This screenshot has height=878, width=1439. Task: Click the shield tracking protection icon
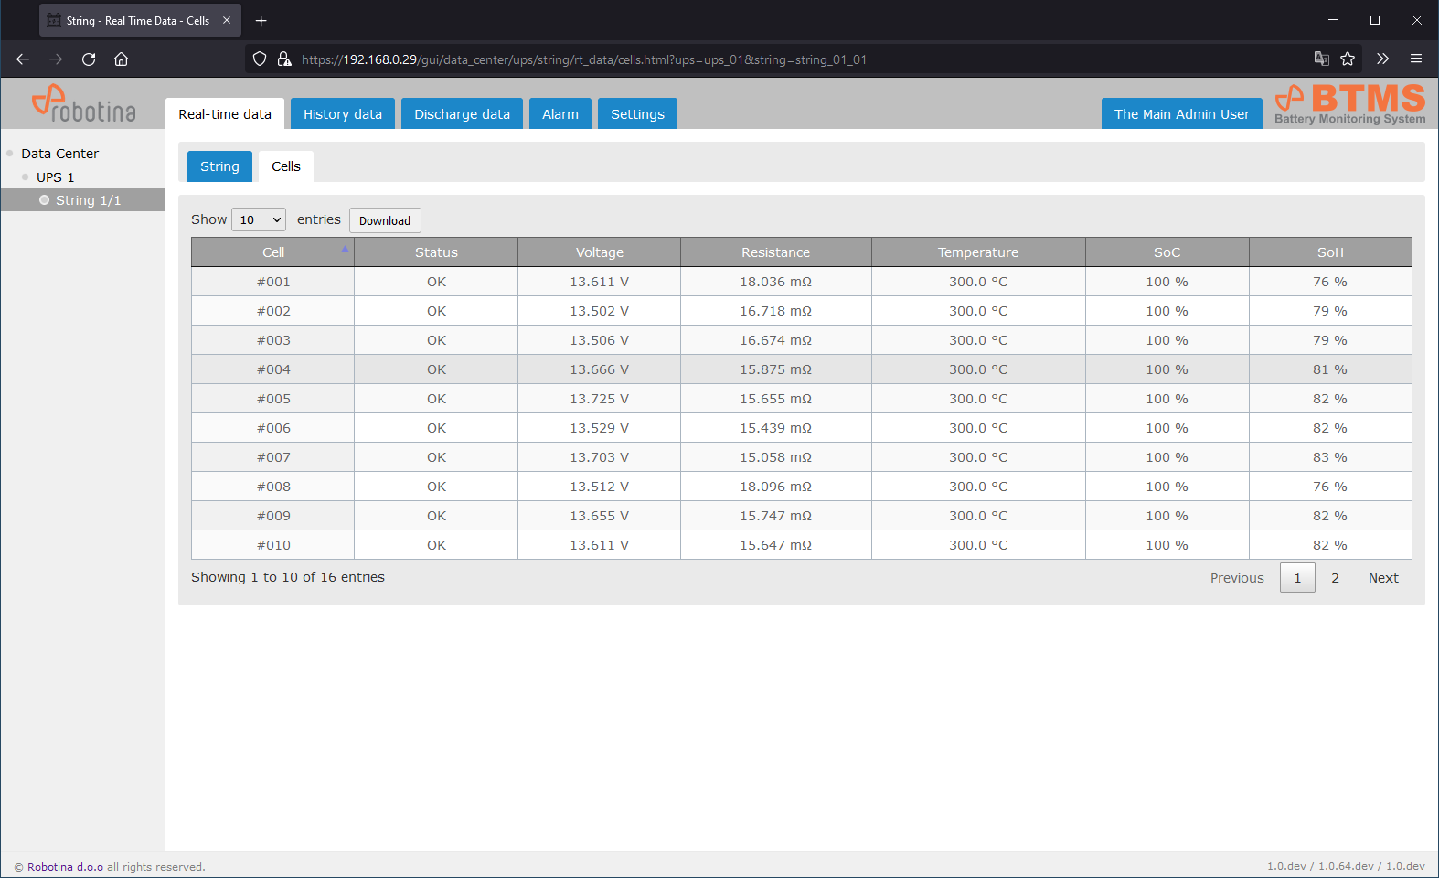tap(260, 59)
